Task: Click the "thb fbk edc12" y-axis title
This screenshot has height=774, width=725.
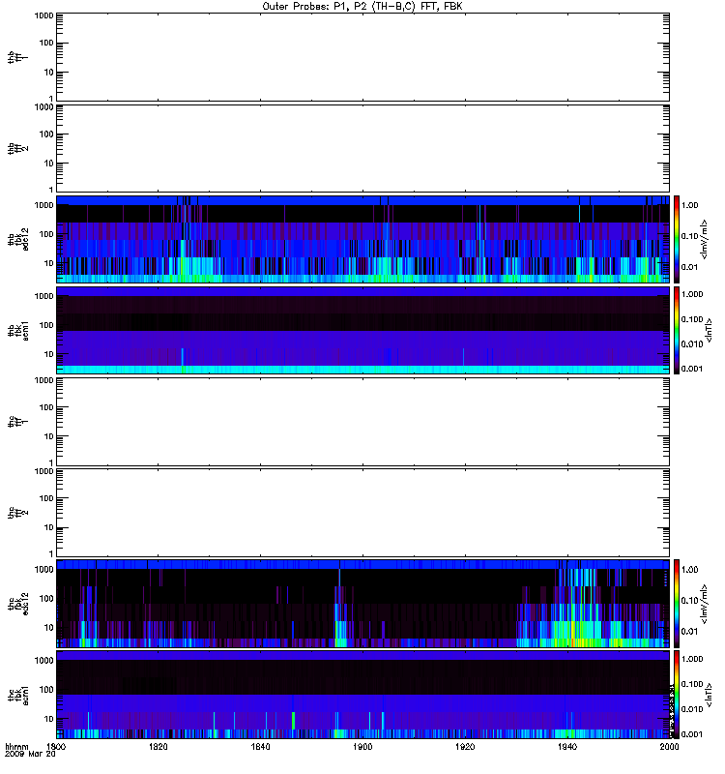Action: point(17,239)
